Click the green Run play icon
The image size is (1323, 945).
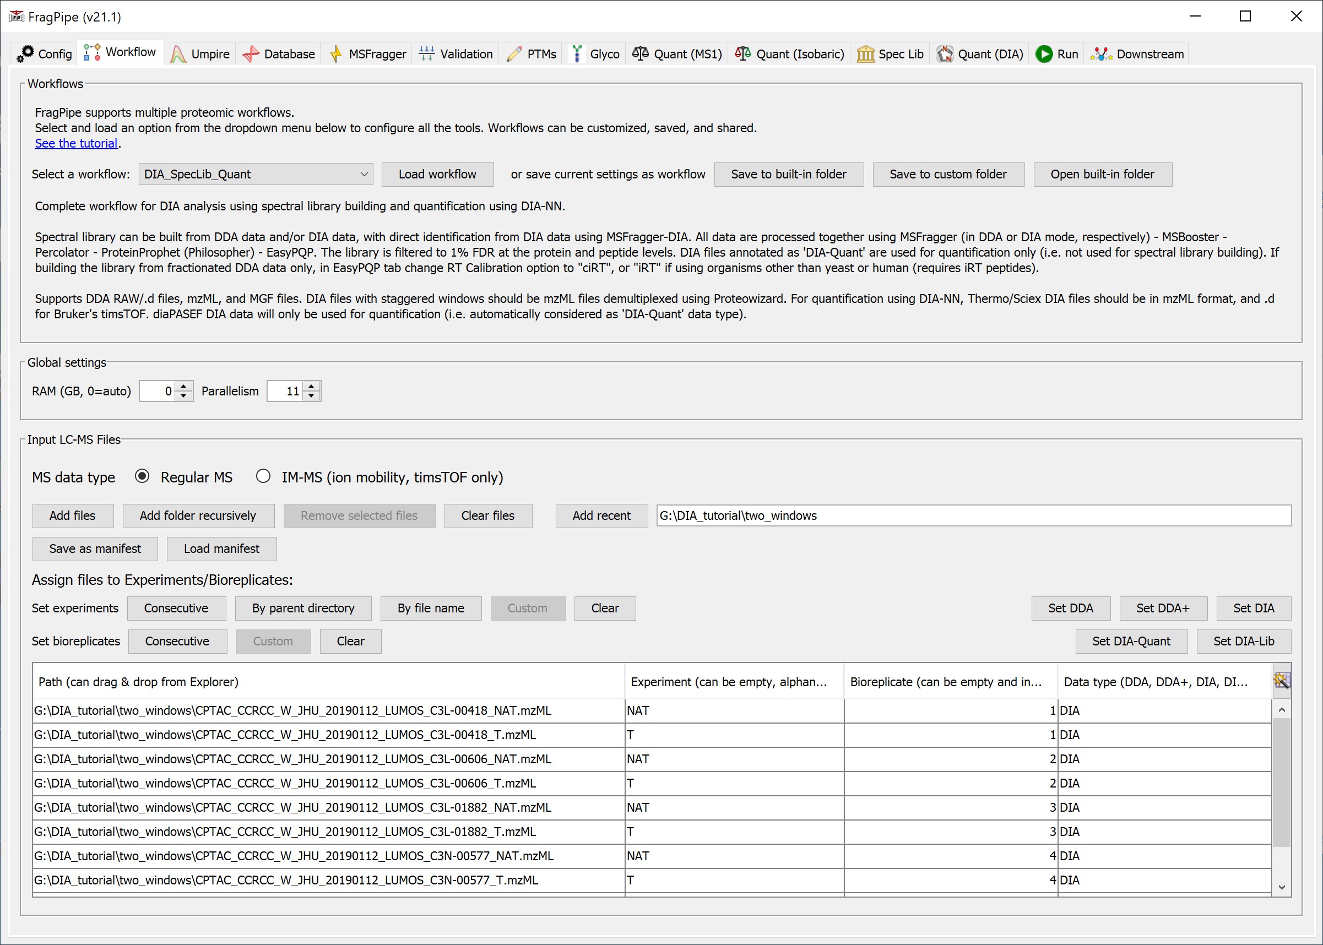click(x=1044, y=53)
